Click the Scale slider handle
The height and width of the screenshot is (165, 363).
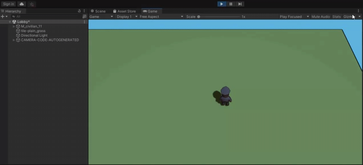click(199, 17)
